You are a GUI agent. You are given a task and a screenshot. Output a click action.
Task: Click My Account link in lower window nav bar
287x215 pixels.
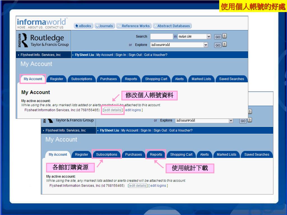pyautogui.click(x=130, y=130)
